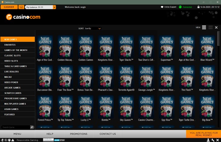The image size is (221, 142).
Task: Open the Multiplayer Games category
Action: tap(18, 103)
